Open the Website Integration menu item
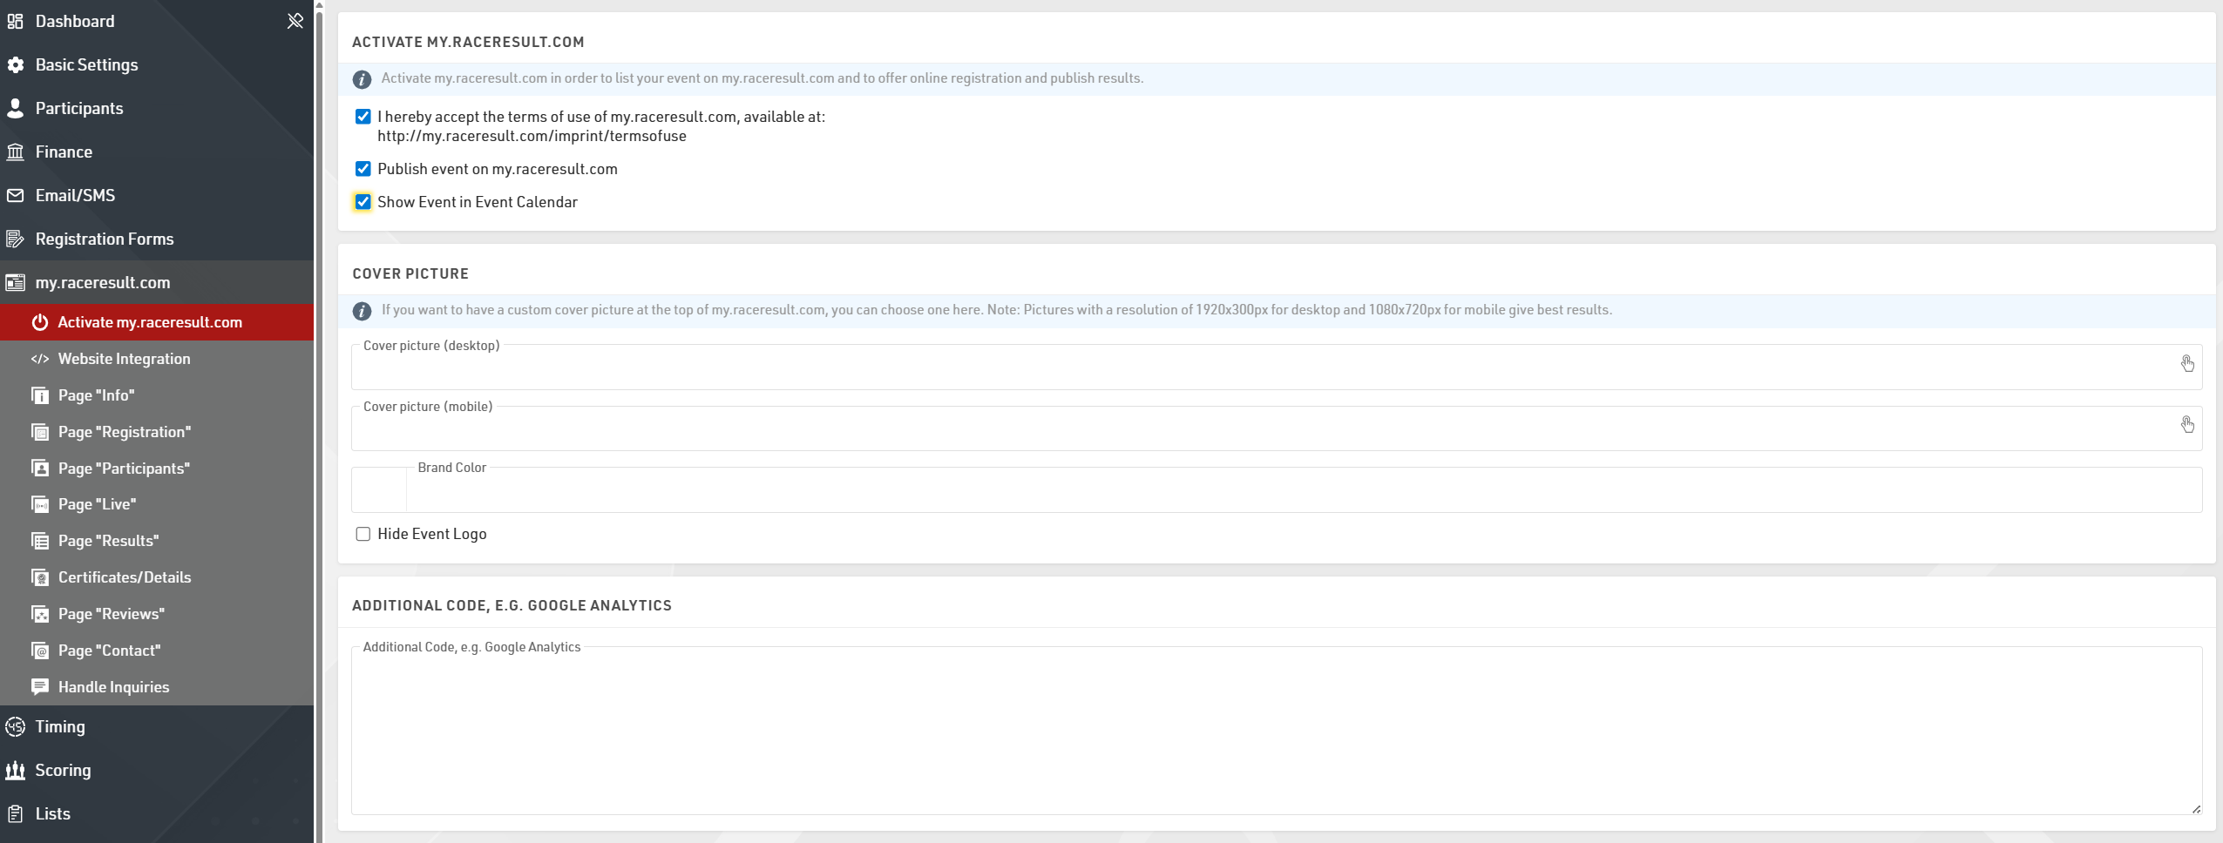This screenshot has height=843, width=2223. pyautogui.click(x=124, y=359)
